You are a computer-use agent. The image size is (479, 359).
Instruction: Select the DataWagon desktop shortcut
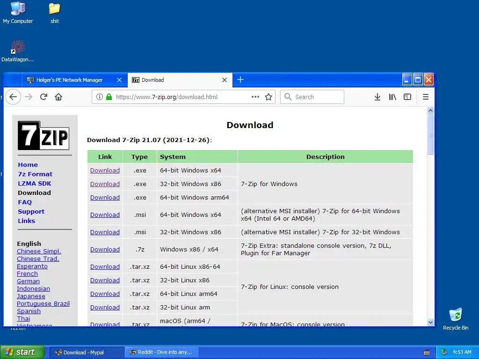(17, 51)
